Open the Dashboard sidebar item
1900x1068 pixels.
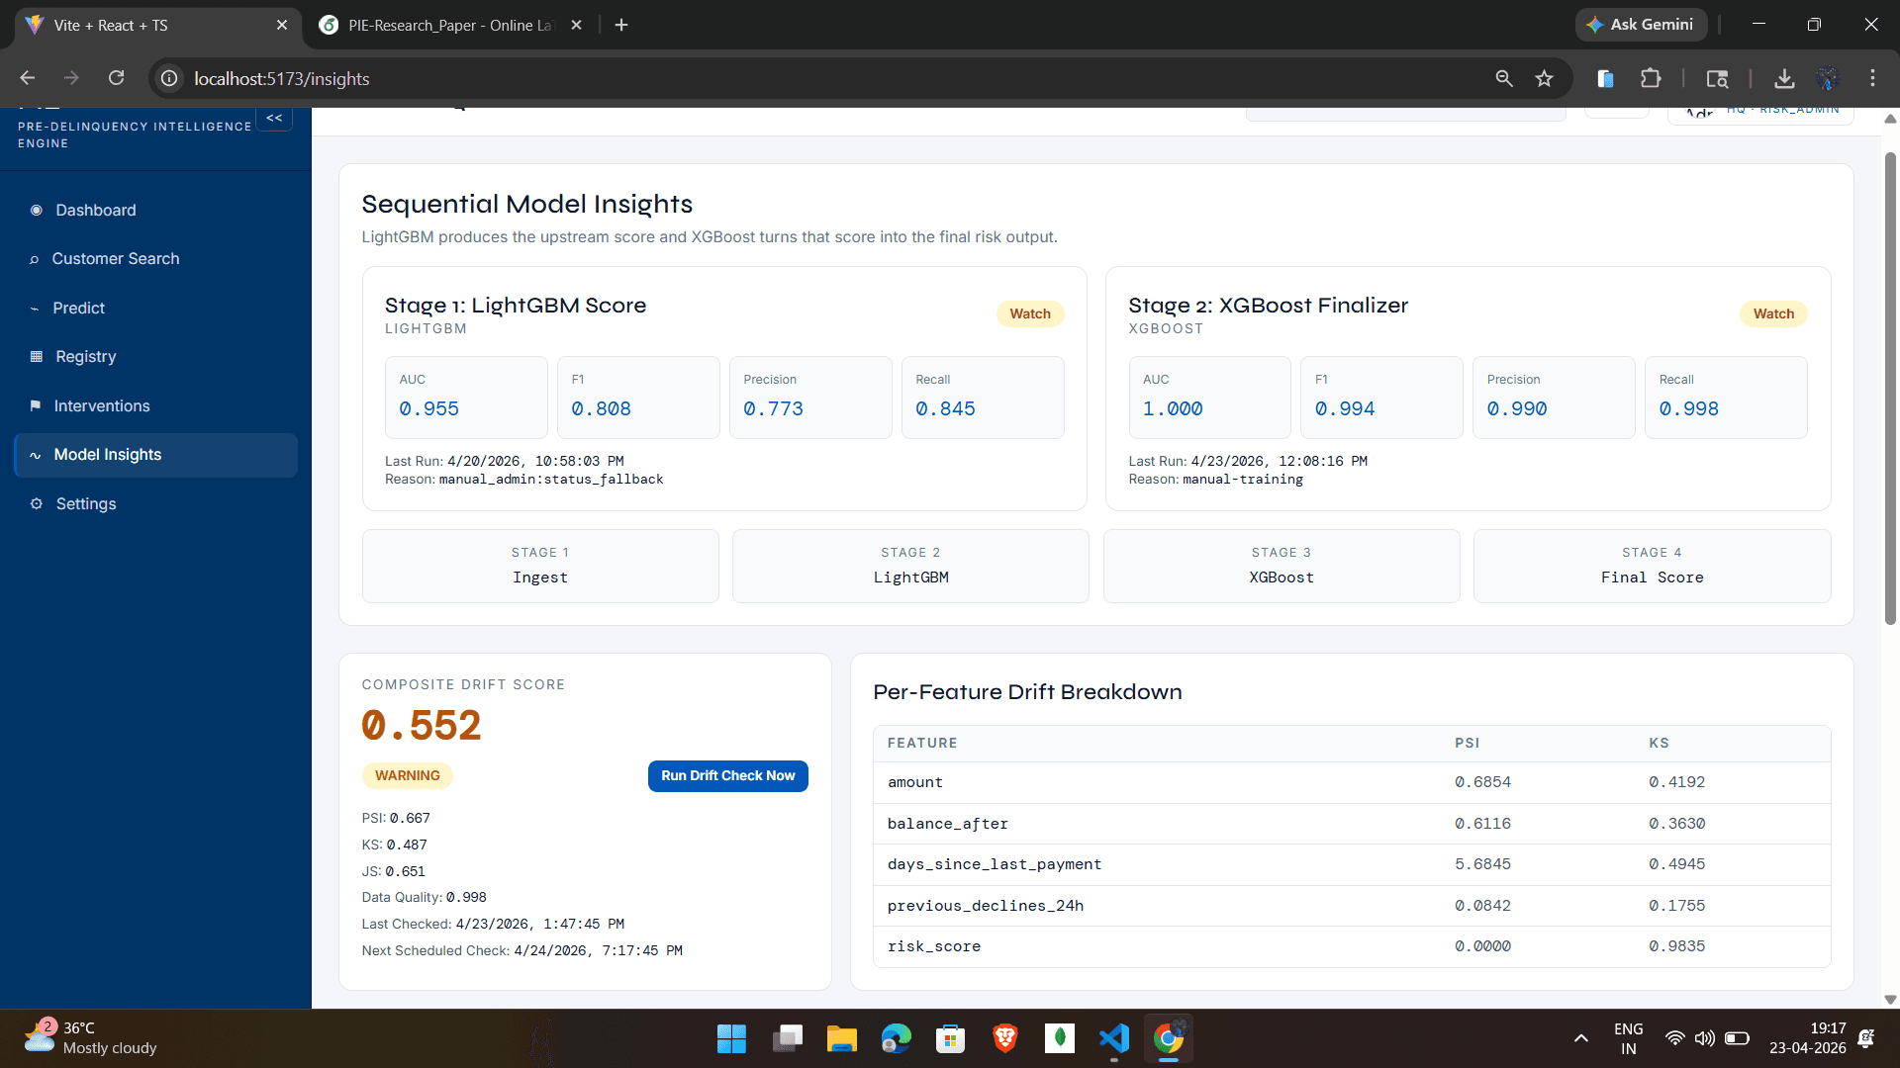pyautogui.click(x=155, y=210)
